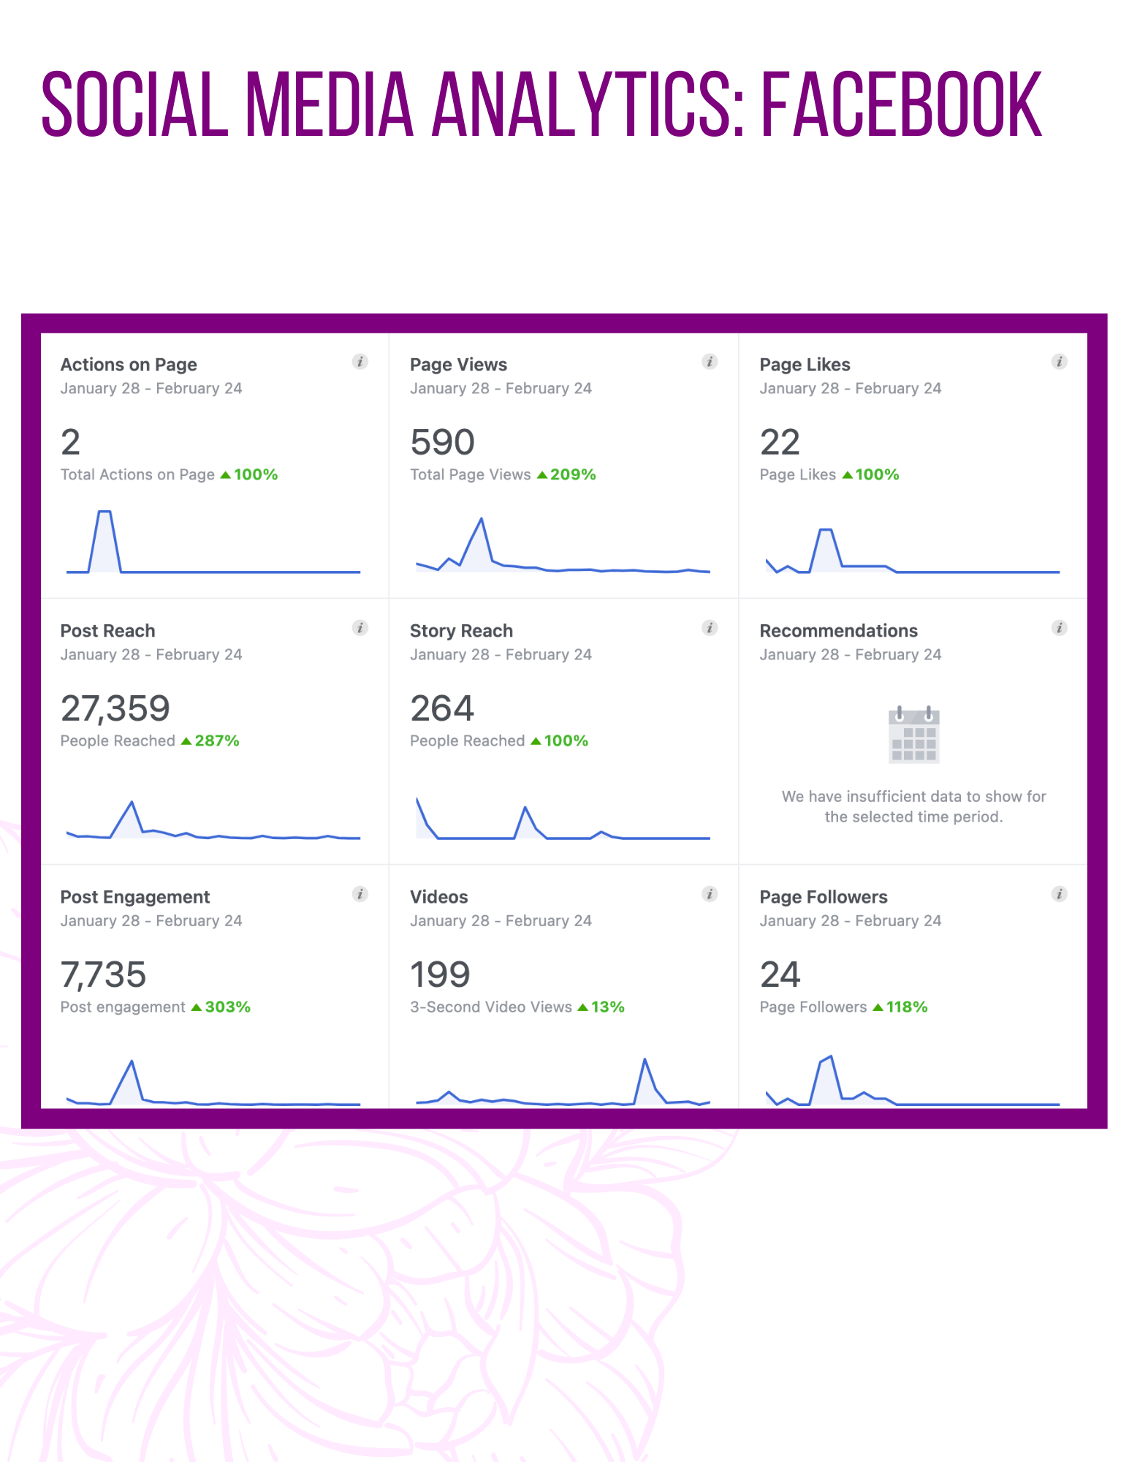Open the info icon on Page Views card
Viewport: 1129px width, 1462px height.
pyautogui.click(x=710, y=361)
